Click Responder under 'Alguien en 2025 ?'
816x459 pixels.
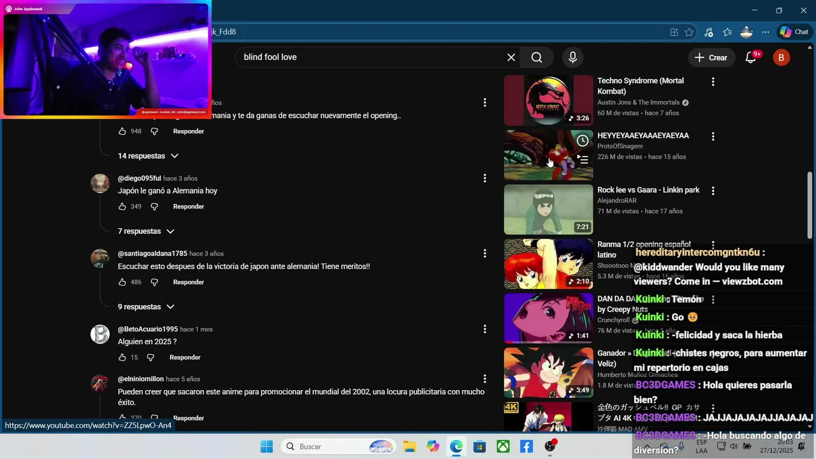tap(185, 357)
